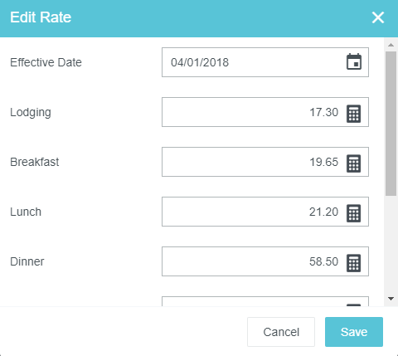Click the vertical scrollbar thumb

click(391, 124)
